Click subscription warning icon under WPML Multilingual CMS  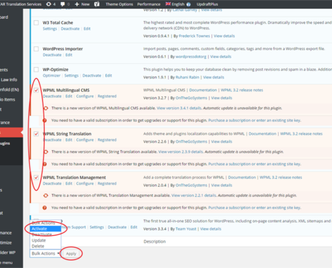coord(45,121)
